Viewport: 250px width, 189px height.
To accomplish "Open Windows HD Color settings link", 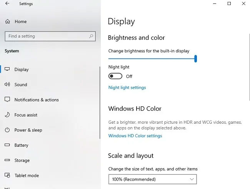I will (x=135, y=136).
